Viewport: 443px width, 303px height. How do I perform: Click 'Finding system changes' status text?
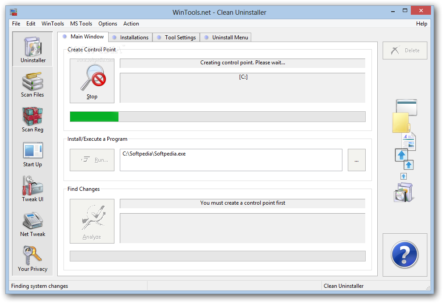39,286
